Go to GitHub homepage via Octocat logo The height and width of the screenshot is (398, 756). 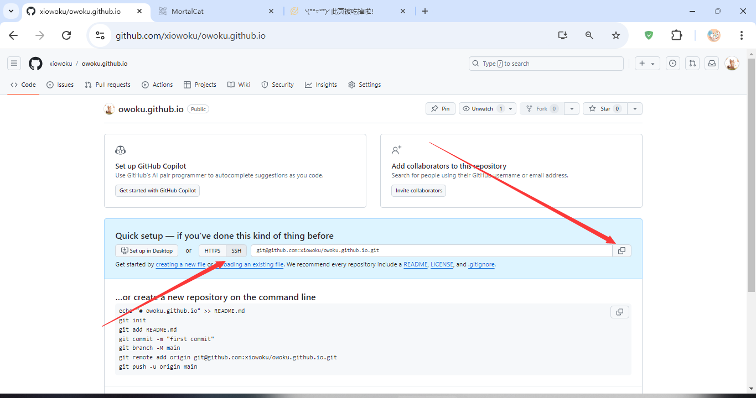(35, 64)
